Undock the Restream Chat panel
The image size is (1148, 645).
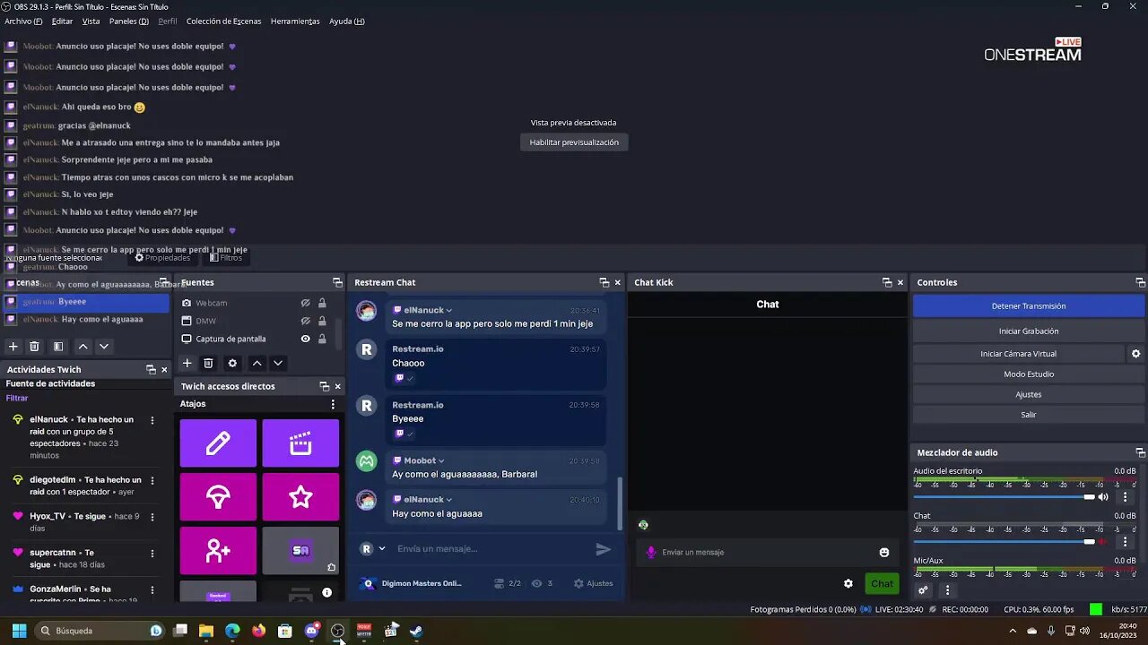pos(604,282)
